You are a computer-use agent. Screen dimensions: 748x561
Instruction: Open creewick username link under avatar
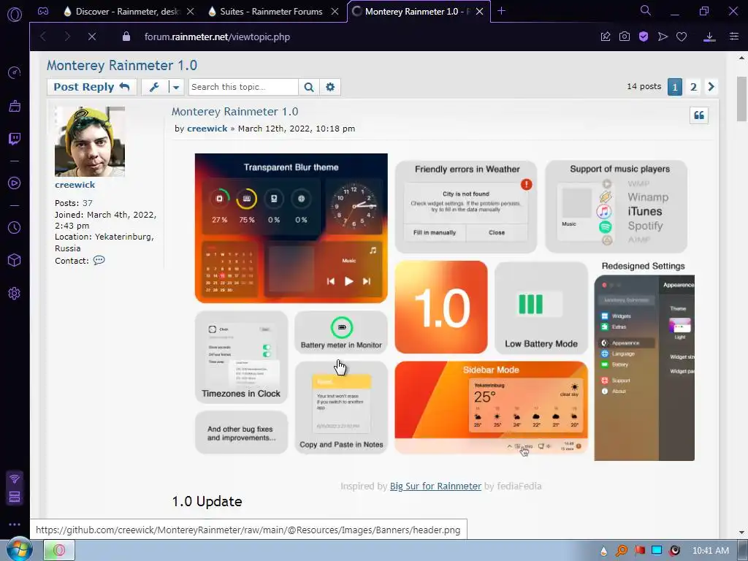click(75, 185)
